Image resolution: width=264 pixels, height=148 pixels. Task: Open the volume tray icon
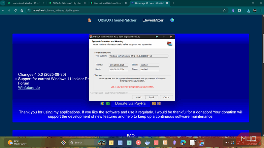[242, 143]
